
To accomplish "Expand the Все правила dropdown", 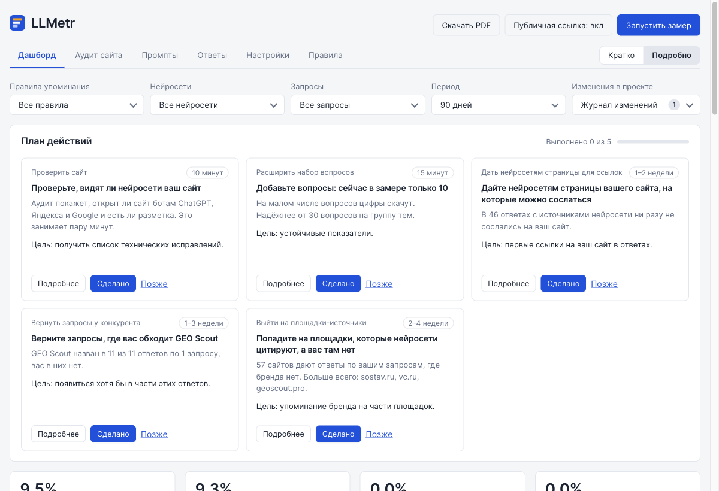I will pyautogui.click(x=77, y=105).
